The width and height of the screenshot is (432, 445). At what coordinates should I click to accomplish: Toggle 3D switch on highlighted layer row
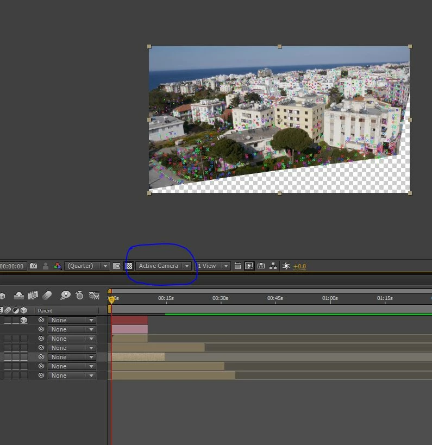coord(24,357)
